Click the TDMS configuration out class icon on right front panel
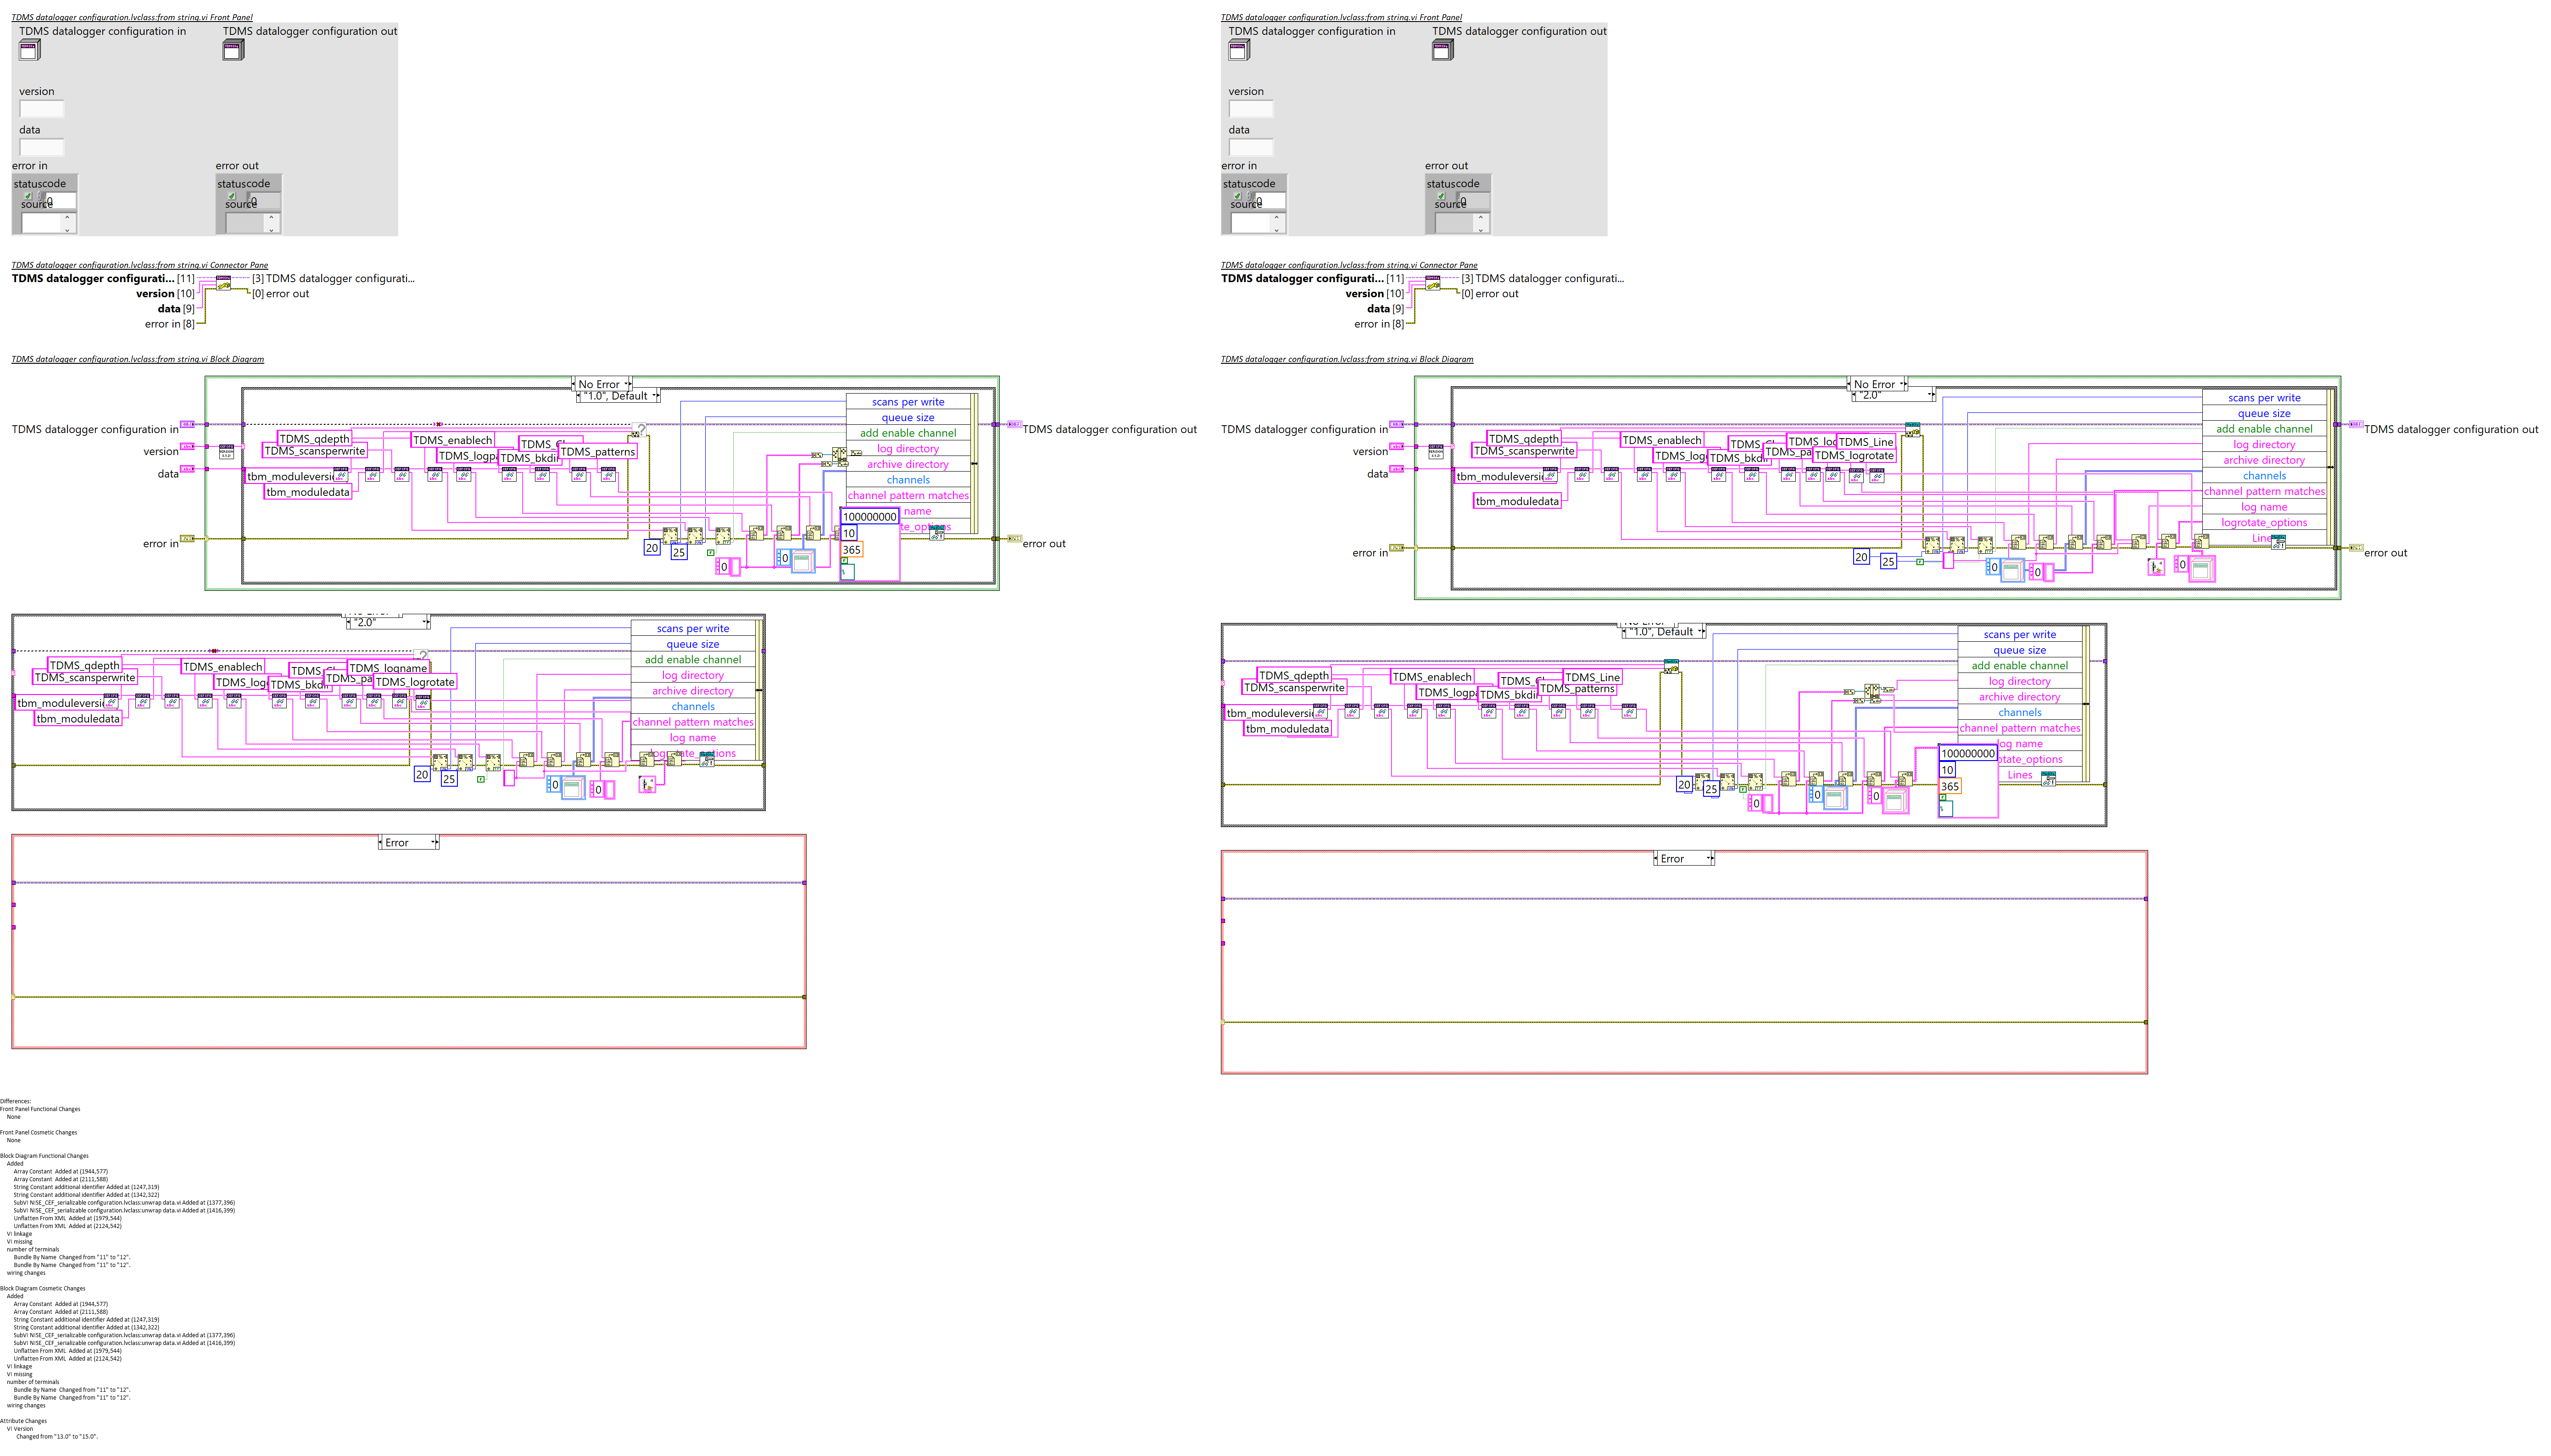 pos(1442,50)
